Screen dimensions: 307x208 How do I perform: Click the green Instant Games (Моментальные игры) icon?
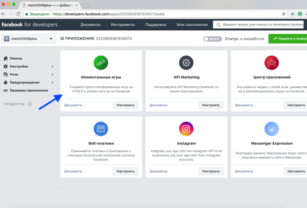pyautogui.click(x=101, y=63)
